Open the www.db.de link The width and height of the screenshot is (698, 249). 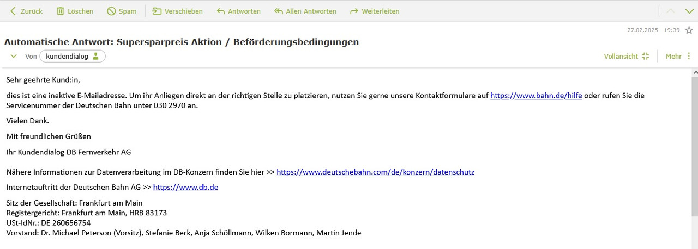pos(185,187)
